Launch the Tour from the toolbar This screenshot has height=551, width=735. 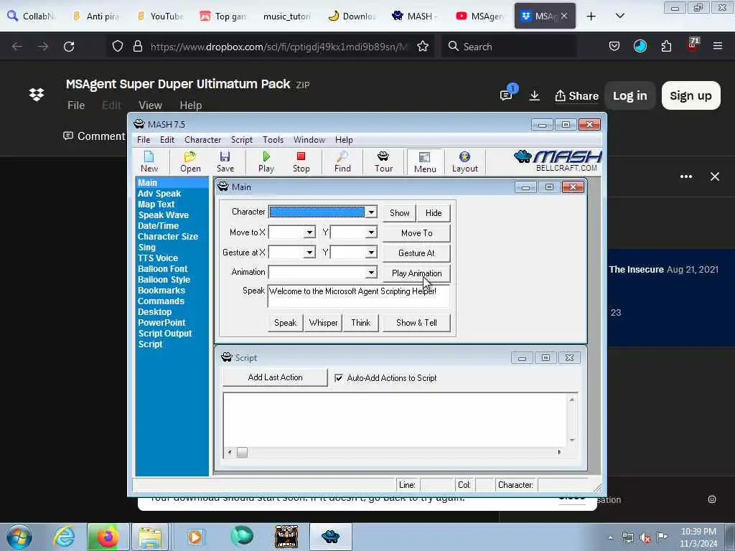pos(383,161)
